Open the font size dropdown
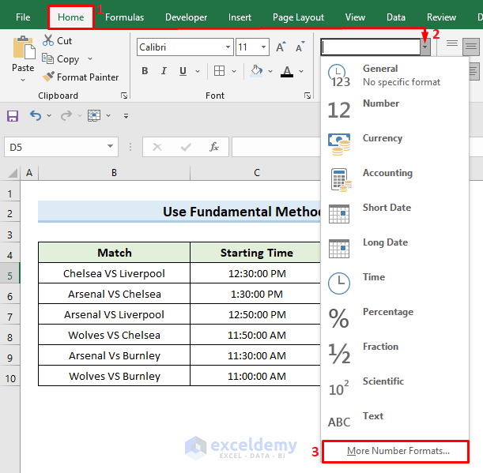The image size is (483, 473). coord(263,47)
